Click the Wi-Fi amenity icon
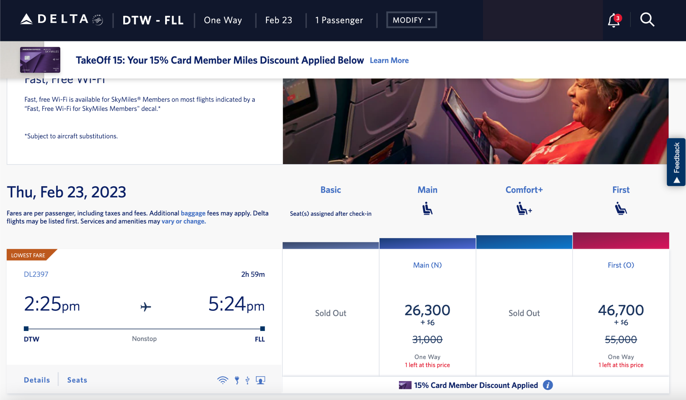Viewport: 686px width, 400px height. pos(222,380)
